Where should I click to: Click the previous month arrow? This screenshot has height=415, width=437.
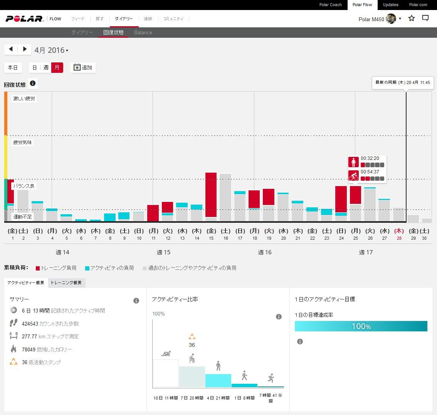[11, 49]
